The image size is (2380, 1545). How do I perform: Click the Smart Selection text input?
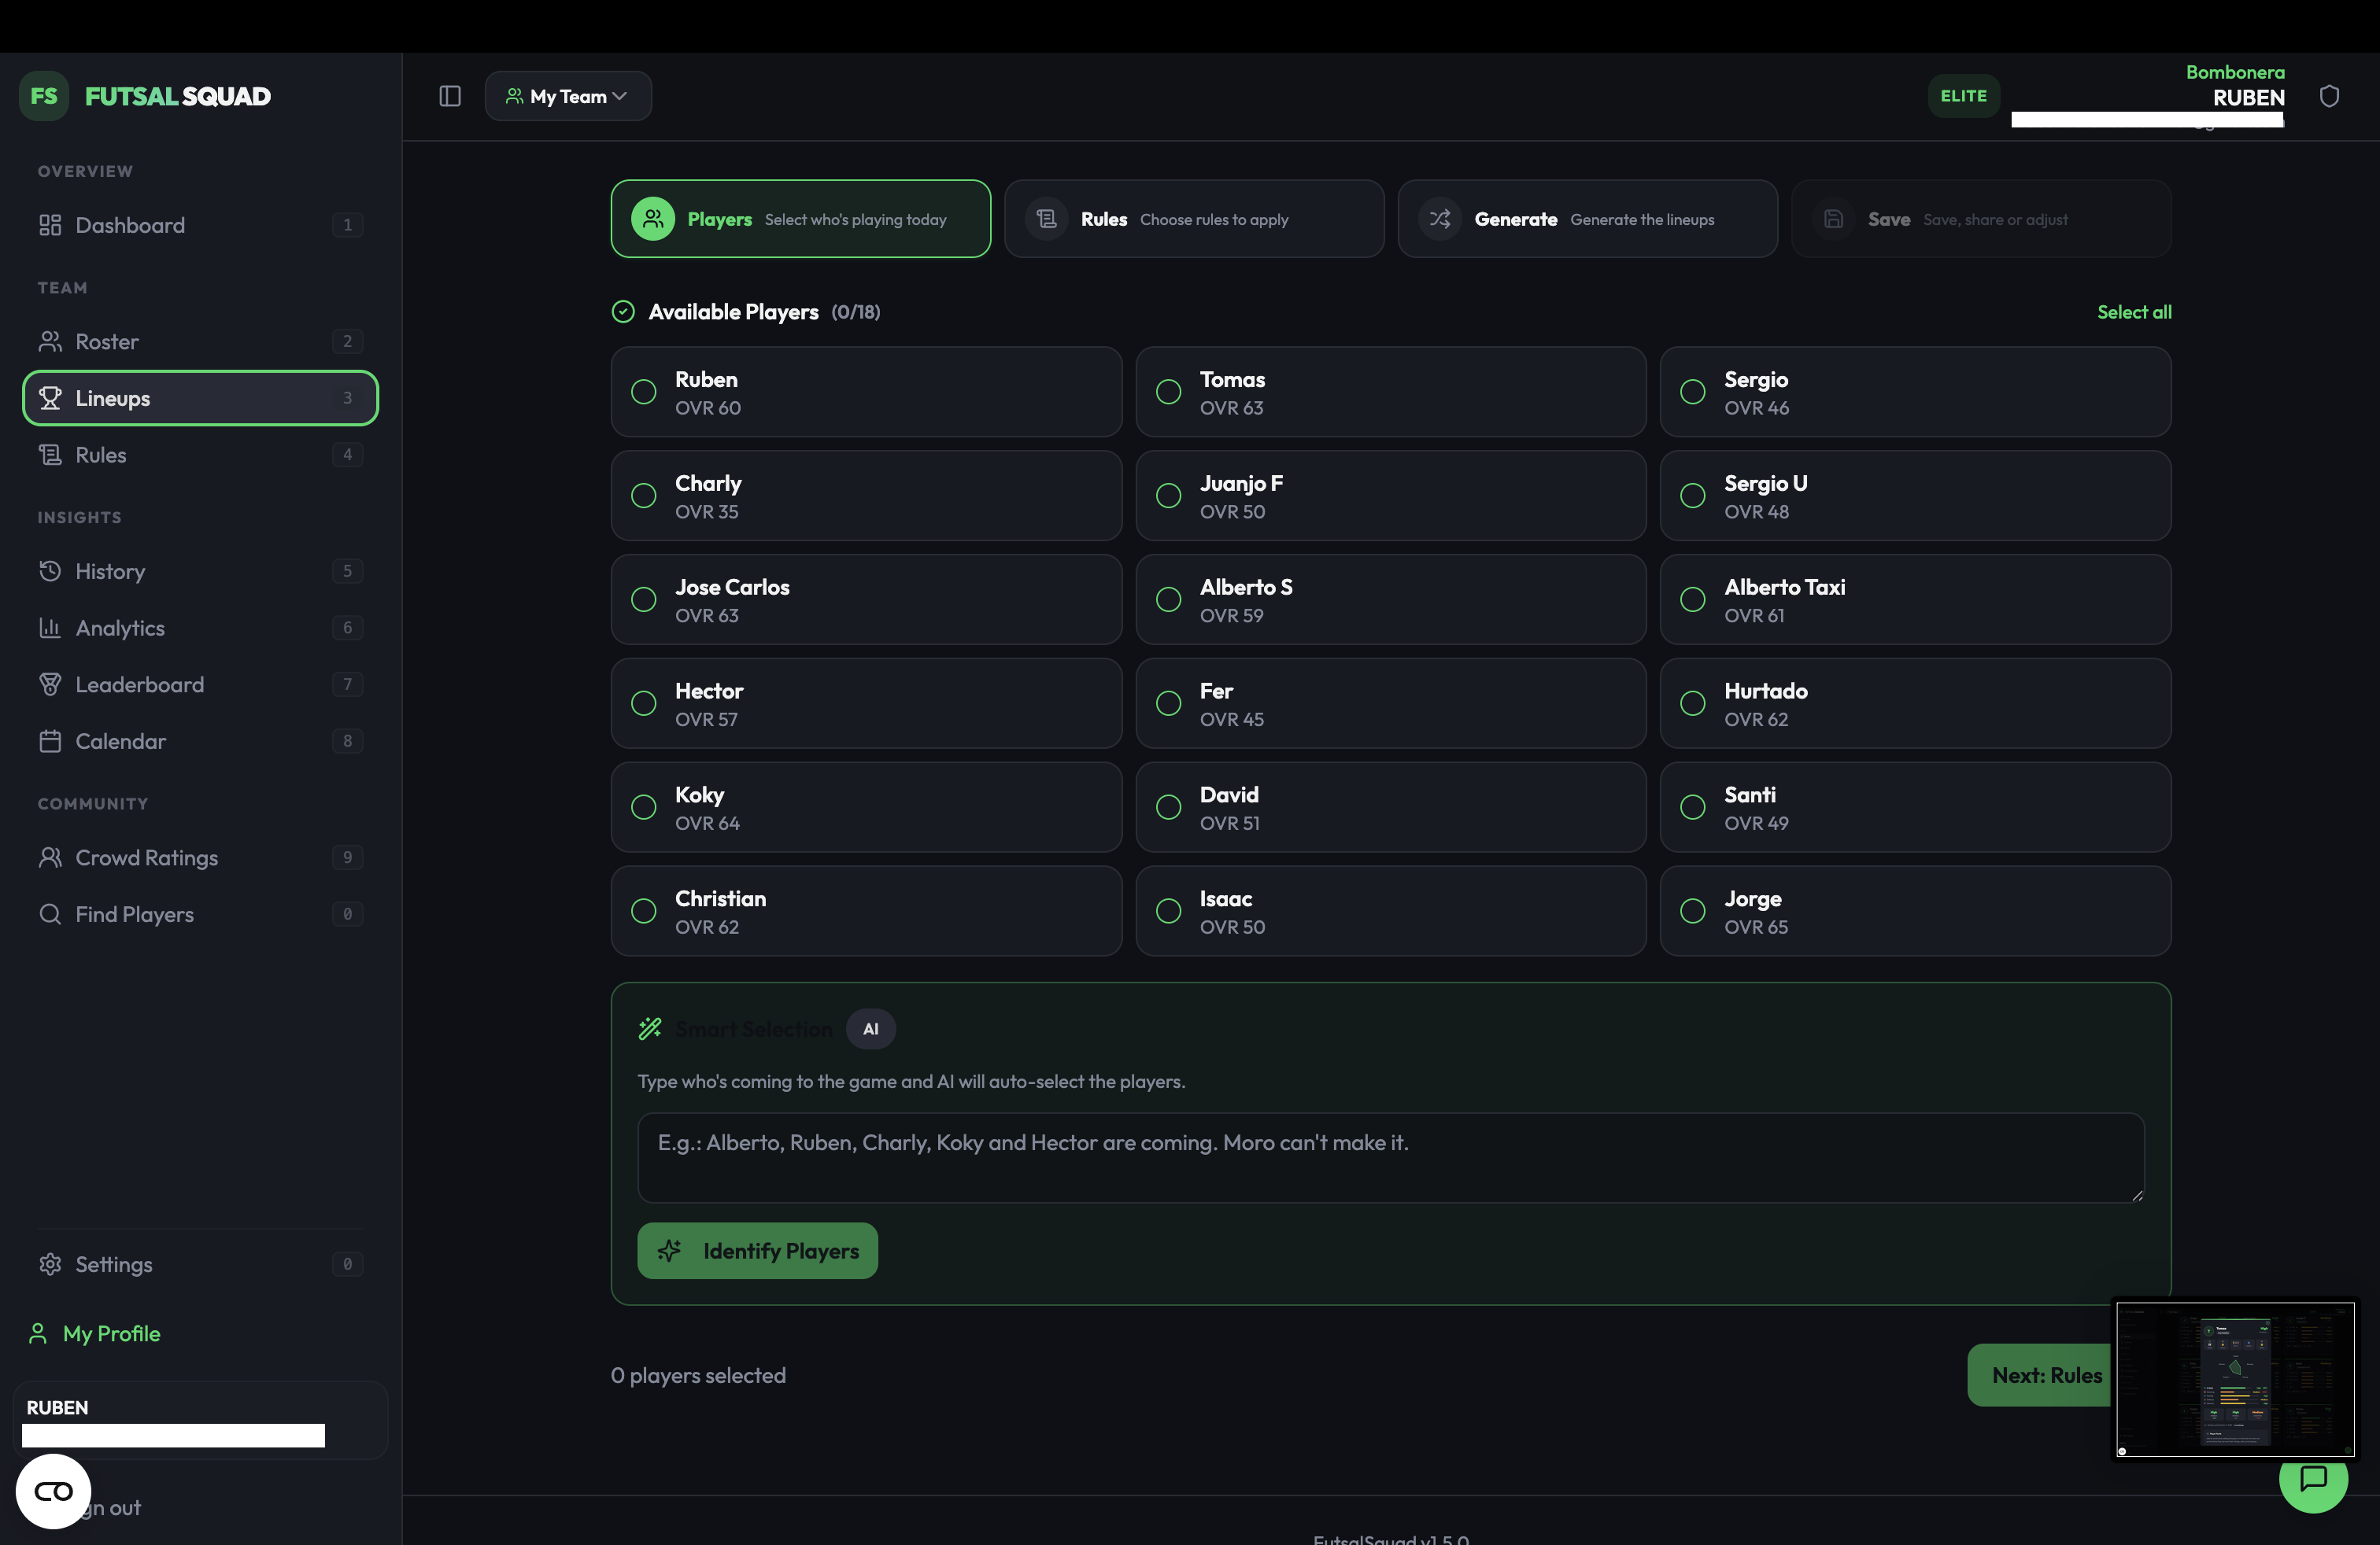click(1391, 1158)
